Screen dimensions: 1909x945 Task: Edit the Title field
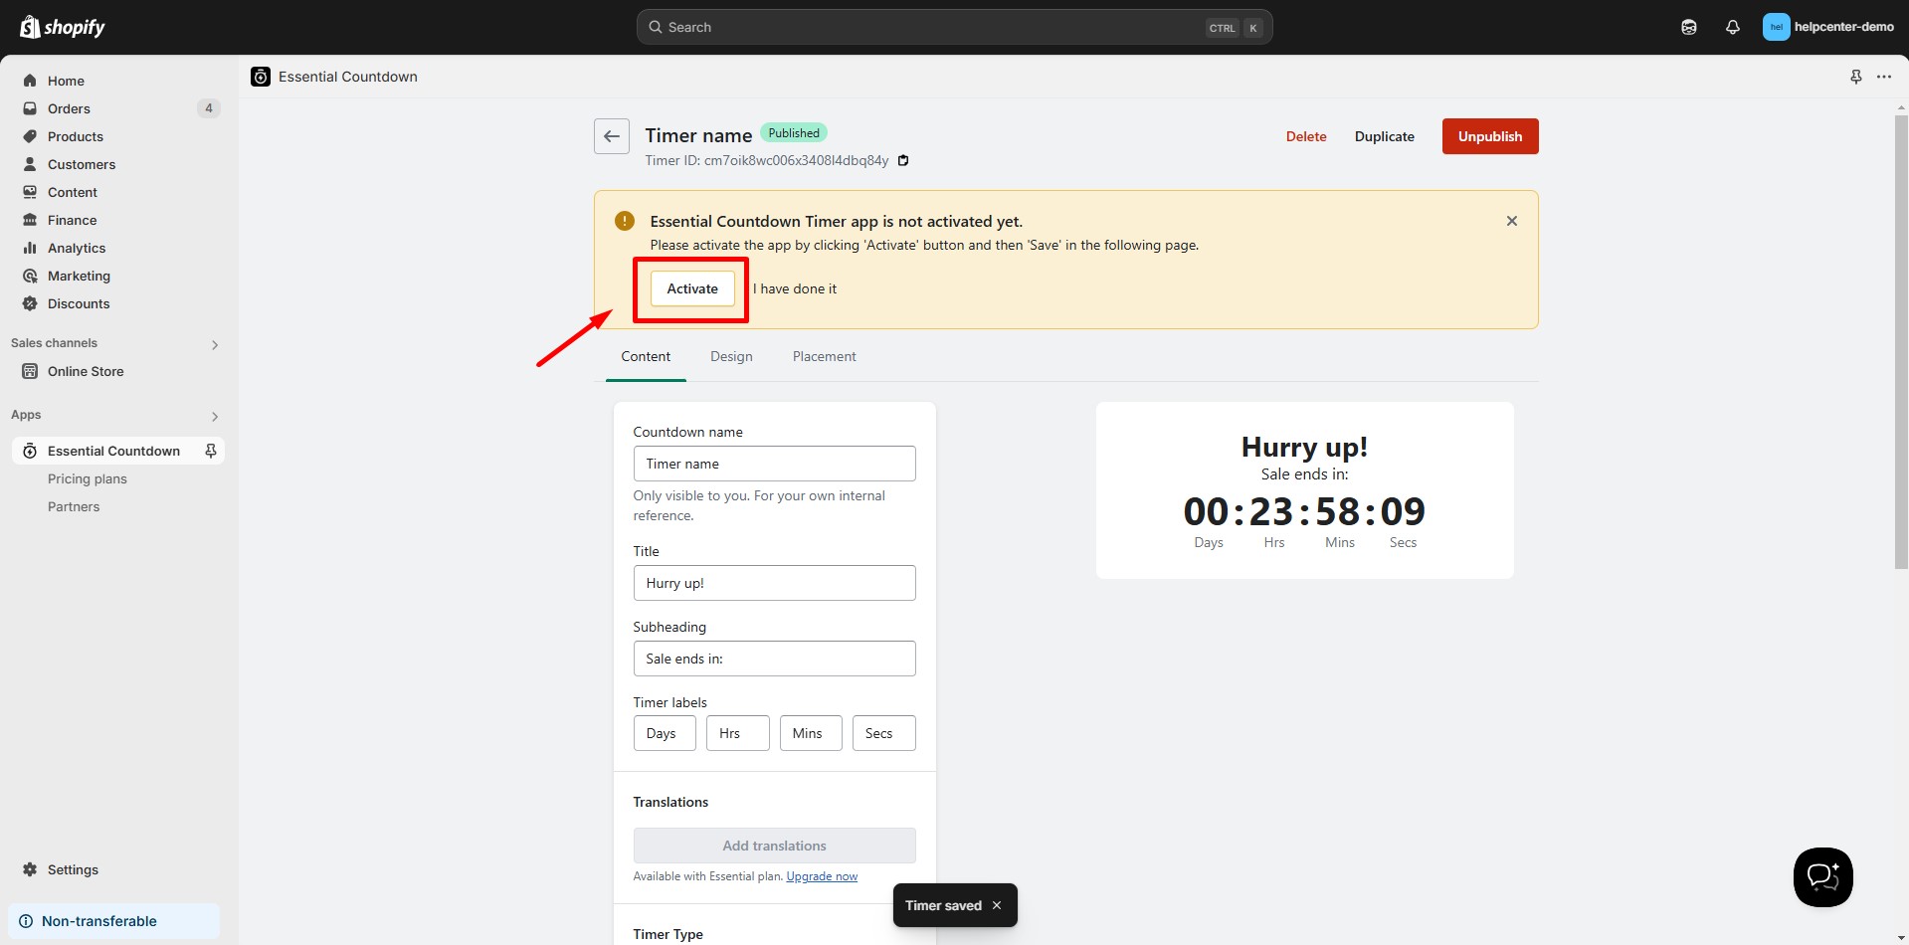(775, 583)
